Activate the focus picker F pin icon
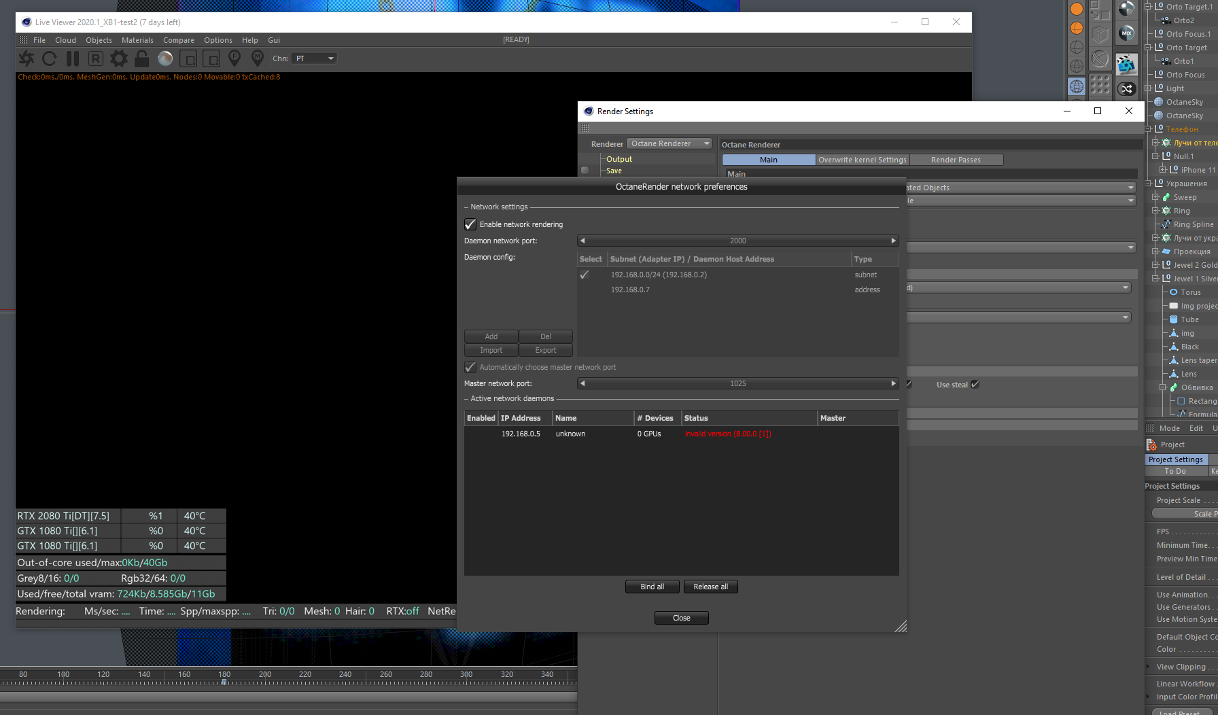The image size is (1218, 715). tap(234, 58)
